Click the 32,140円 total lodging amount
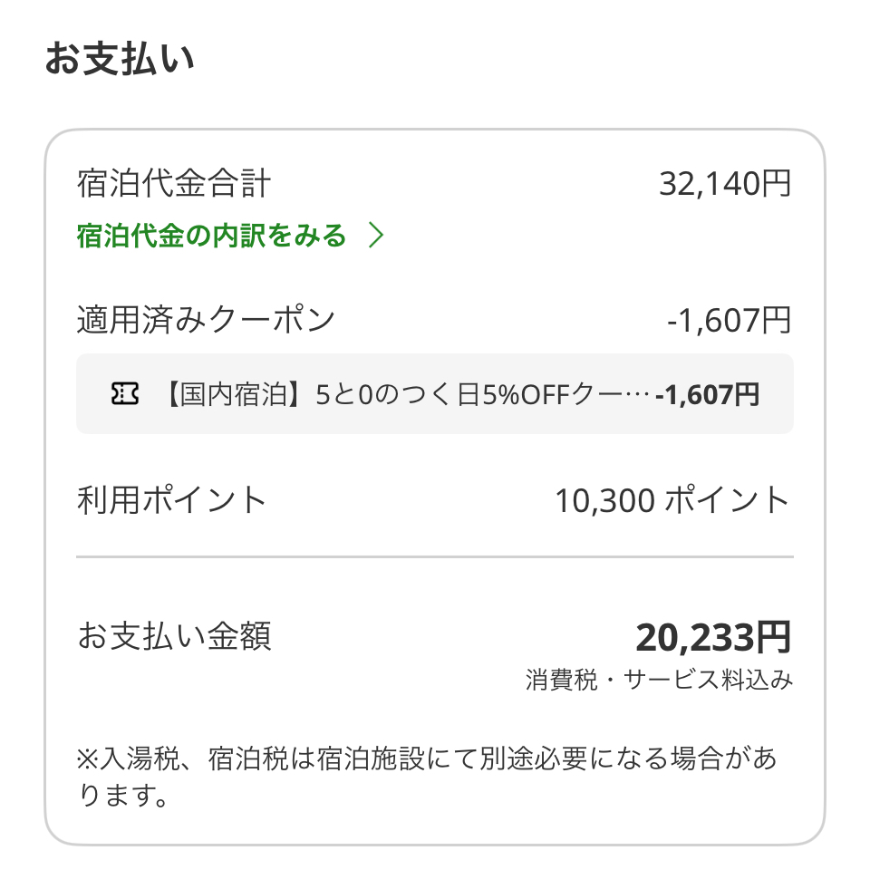 pyautogui.click(x=725, y=185)
